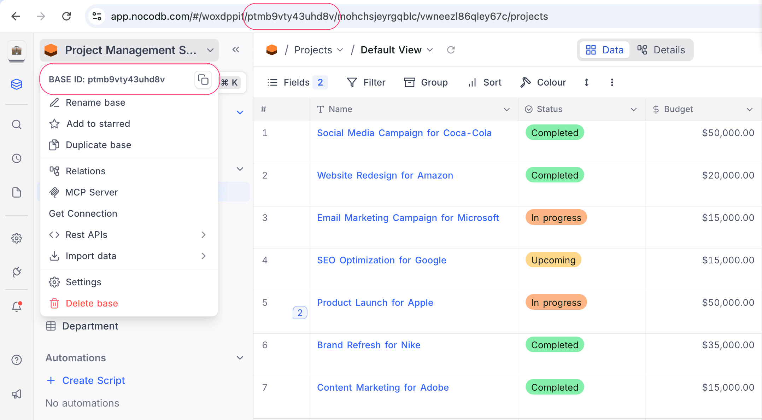
Task: Select Duplicate base from menu
Action: pyautogui.click(x=98, y=145)
